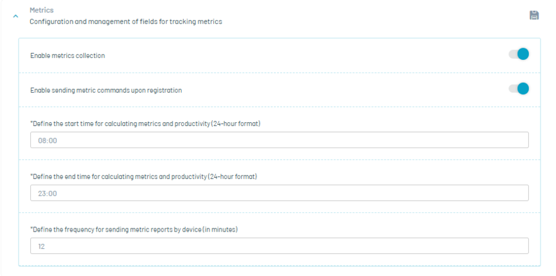Save the Metrics settings with floppy disk icon
The width and height of the screenshot is (556, 276).
534,15
